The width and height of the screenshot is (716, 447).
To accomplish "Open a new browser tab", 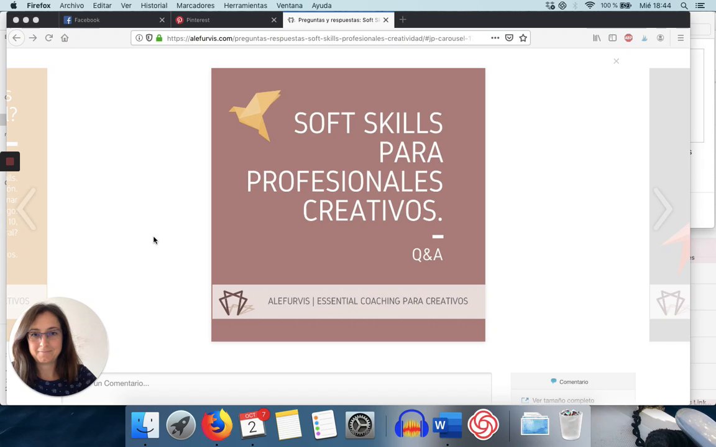I will 403,20.
